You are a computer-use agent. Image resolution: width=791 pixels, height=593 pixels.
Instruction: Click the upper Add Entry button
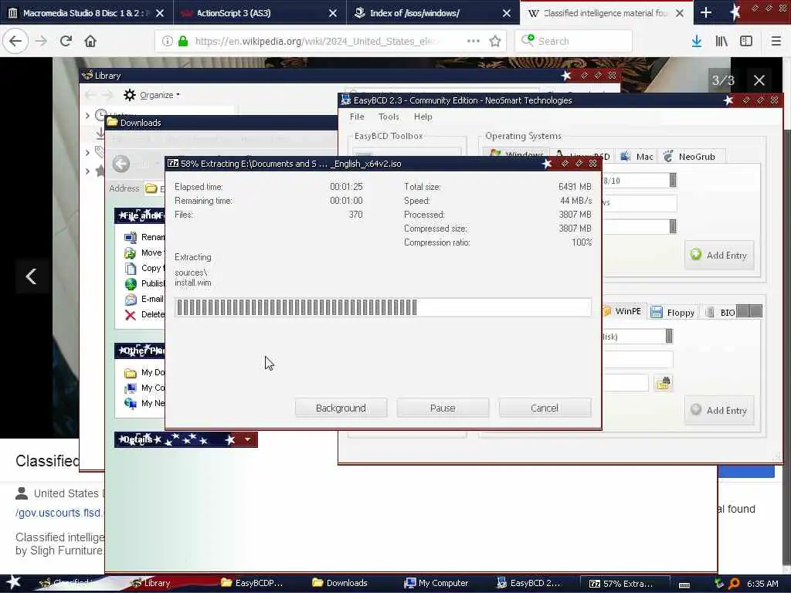[x=719, y=255]
